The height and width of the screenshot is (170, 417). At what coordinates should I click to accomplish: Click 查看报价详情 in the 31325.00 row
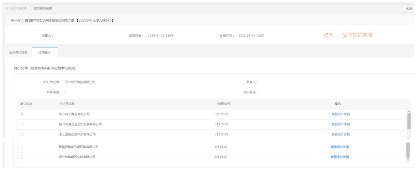coord(340,134)
